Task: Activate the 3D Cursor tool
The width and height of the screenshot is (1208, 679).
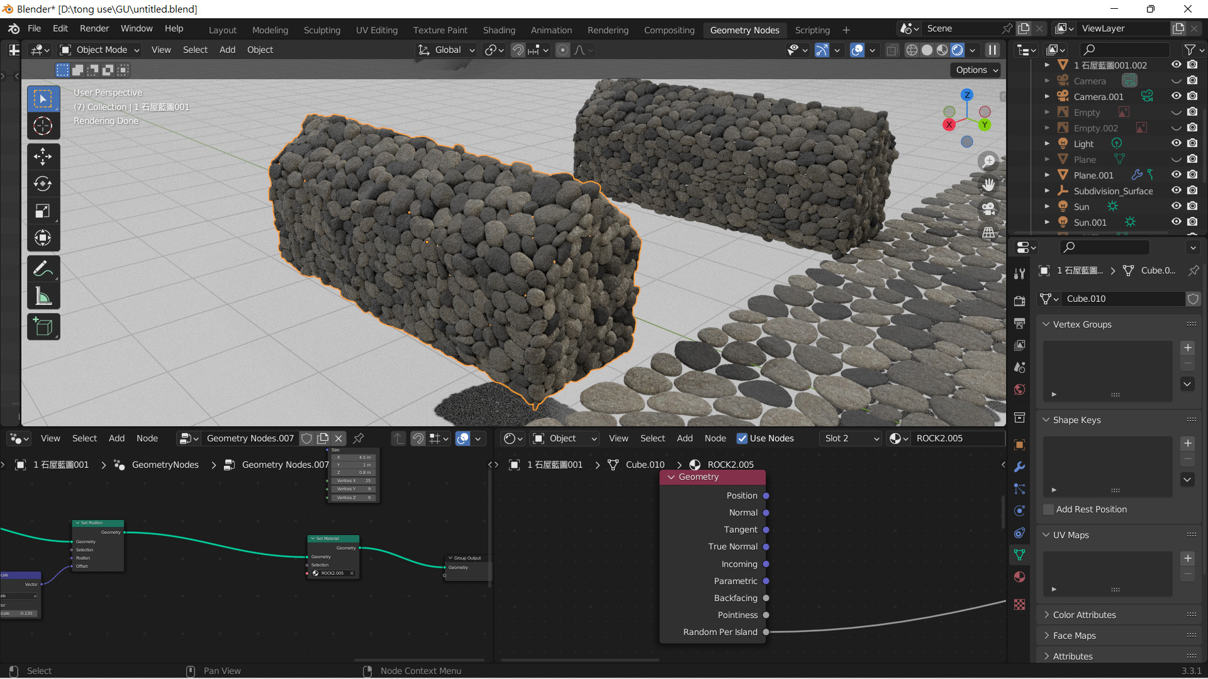Action: (x=43, y=126)
